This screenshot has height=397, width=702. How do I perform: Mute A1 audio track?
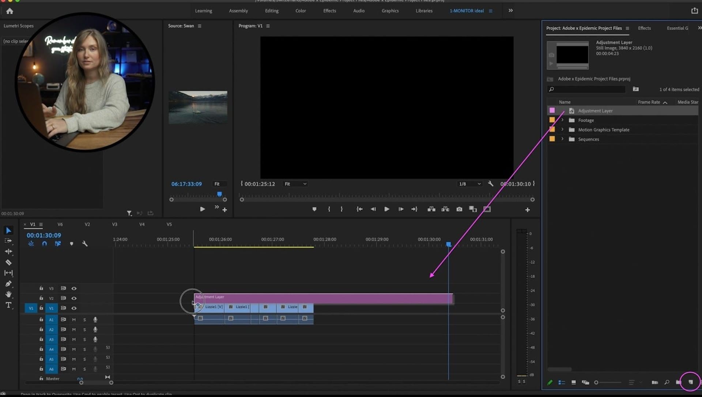73,320
